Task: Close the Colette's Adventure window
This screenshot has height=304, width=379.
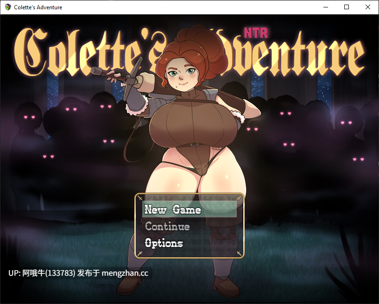Action: [367, 7]
